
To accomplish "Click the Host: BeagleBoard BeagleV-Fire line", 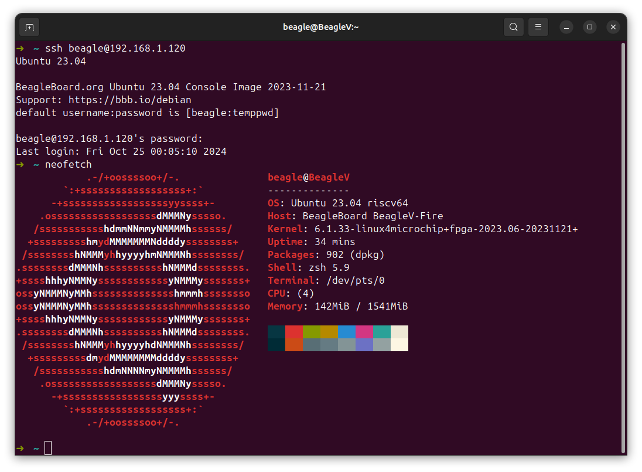I will point(356,216).
